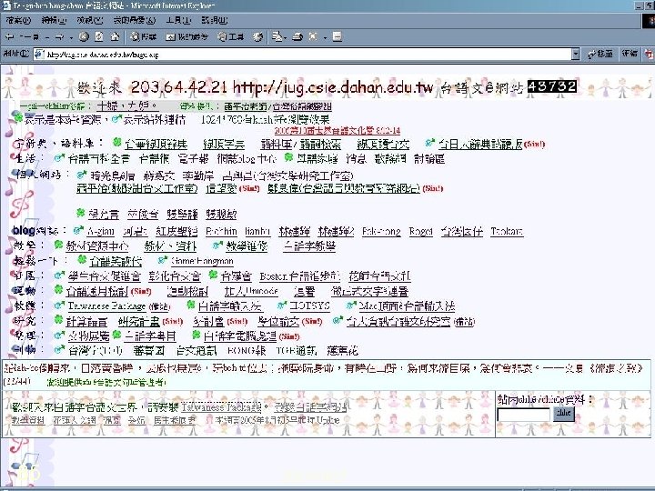Click the red announcement link below resolution note
Screen dimensions: 655x491
point(338,130)
